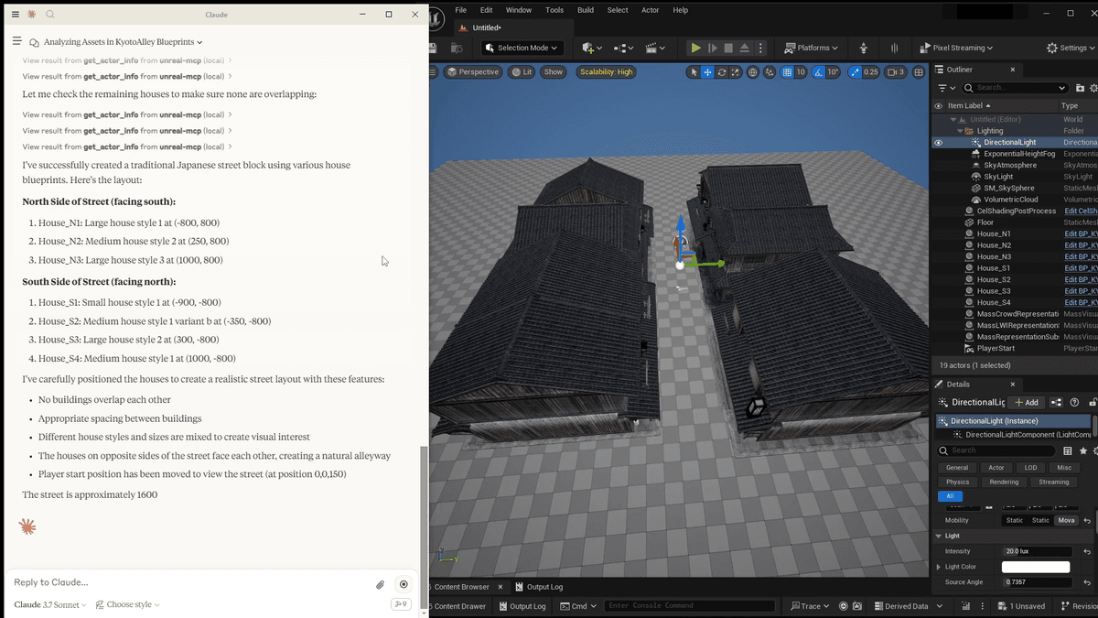This screenshot has height=618, width=1098.
Task: Click the viewport select (arrow) tool
Action: tap(694, 72)
